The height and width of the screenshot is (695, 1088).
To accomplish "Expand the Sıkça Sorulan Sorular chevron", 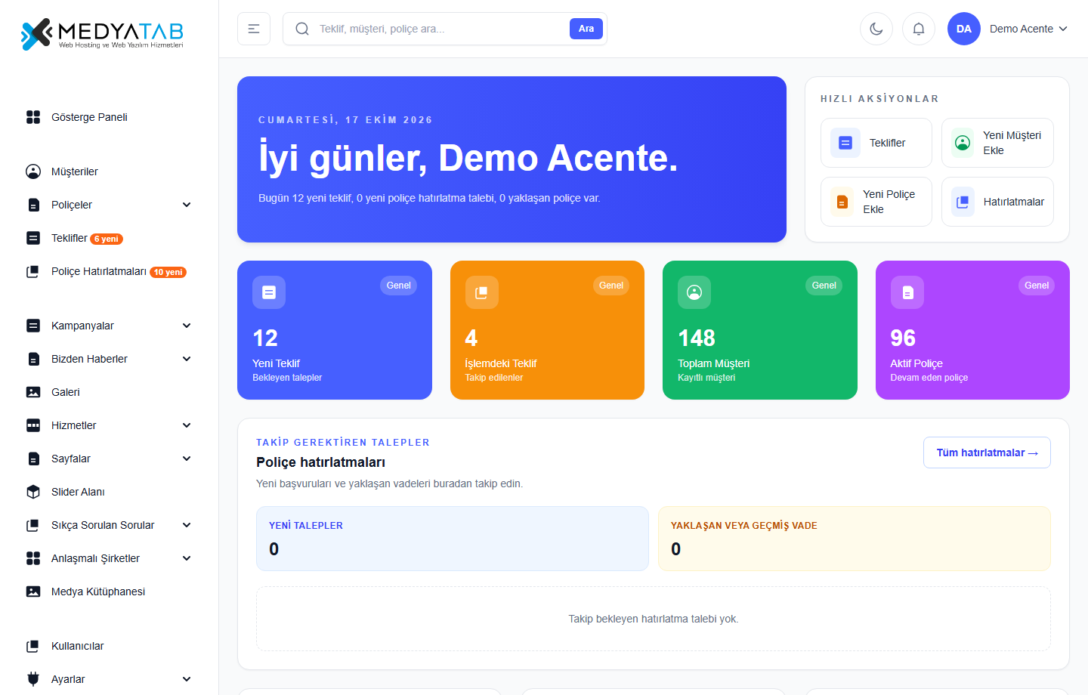I will (x=187, y=525).
